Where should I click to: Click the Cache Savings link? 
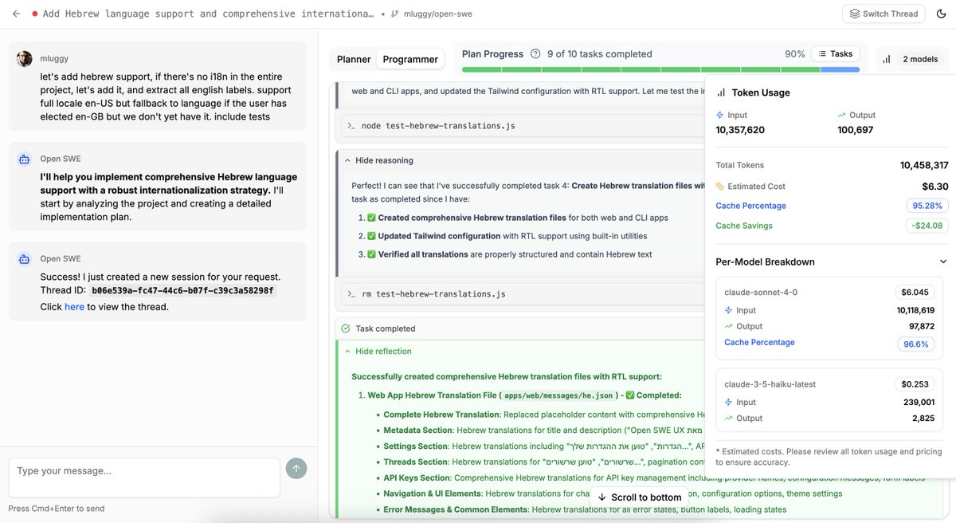coord(744,226)
